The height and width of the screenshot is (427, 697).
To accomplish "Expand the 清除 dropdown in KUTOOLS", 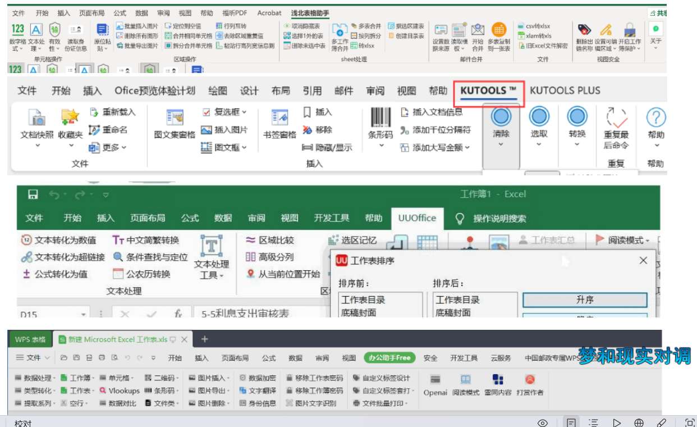I will pos(501,145).
